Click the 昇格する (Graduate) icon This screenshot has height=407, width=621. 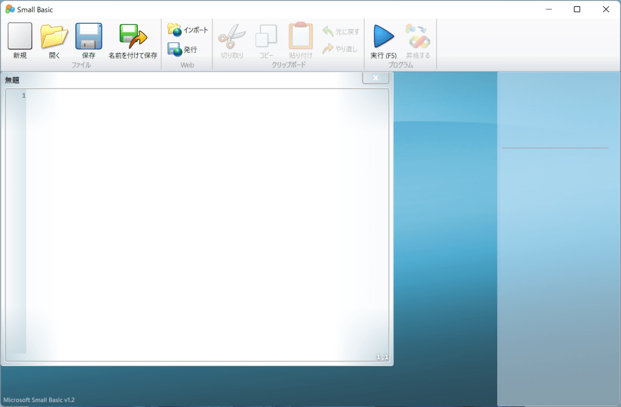(418, 36)
